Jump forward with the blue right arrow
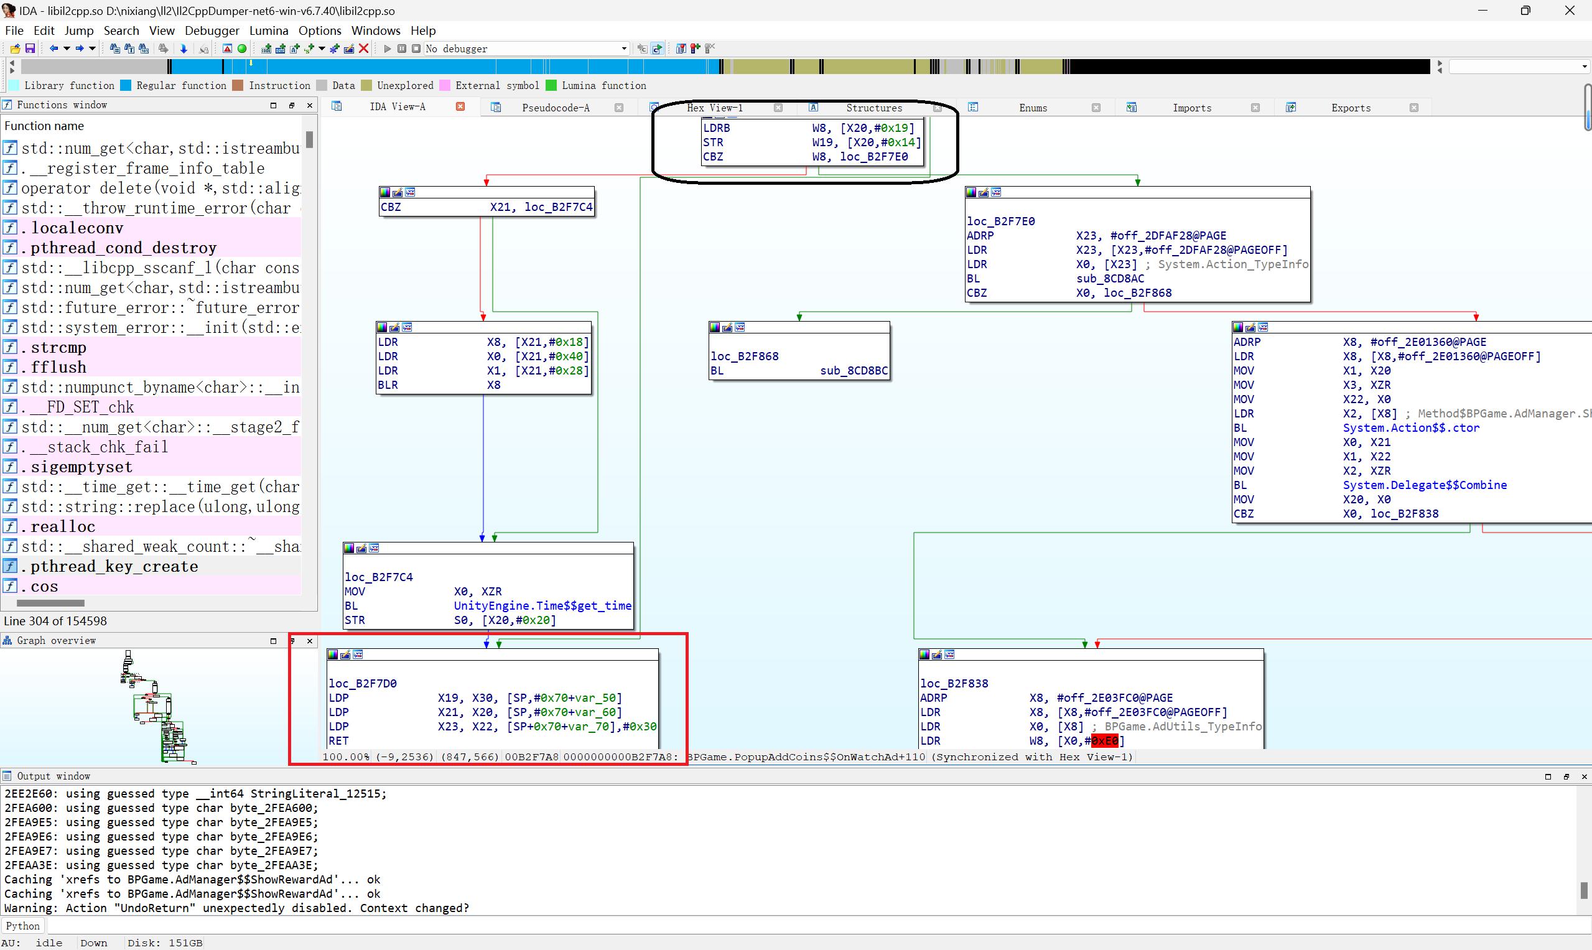 point(80,49)
